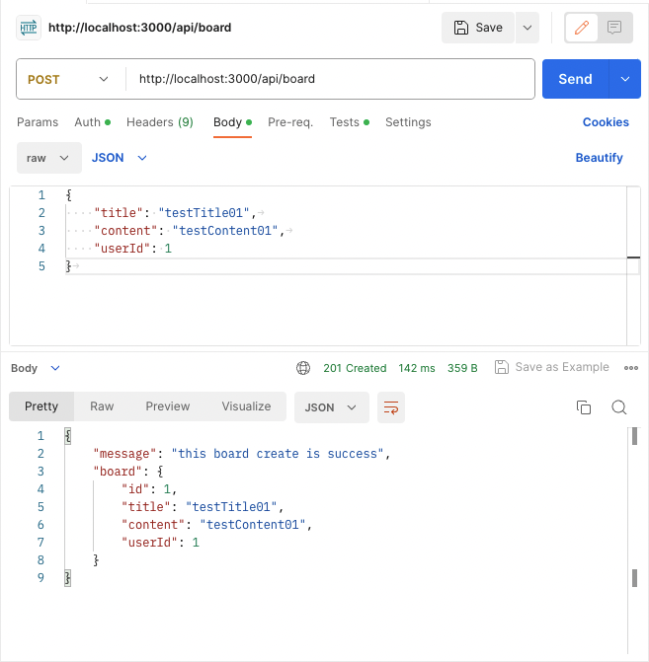Expand the Send options arrow
649x662 pixels.
[x=625, y=79]
